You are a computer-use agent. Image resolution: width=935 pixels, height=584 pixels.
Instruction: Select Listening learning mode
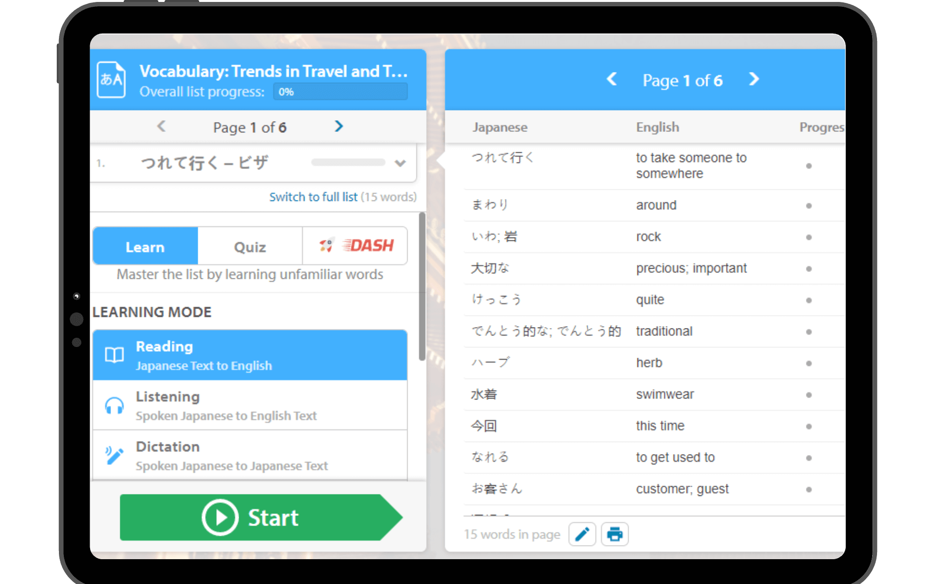click(250, 405)
